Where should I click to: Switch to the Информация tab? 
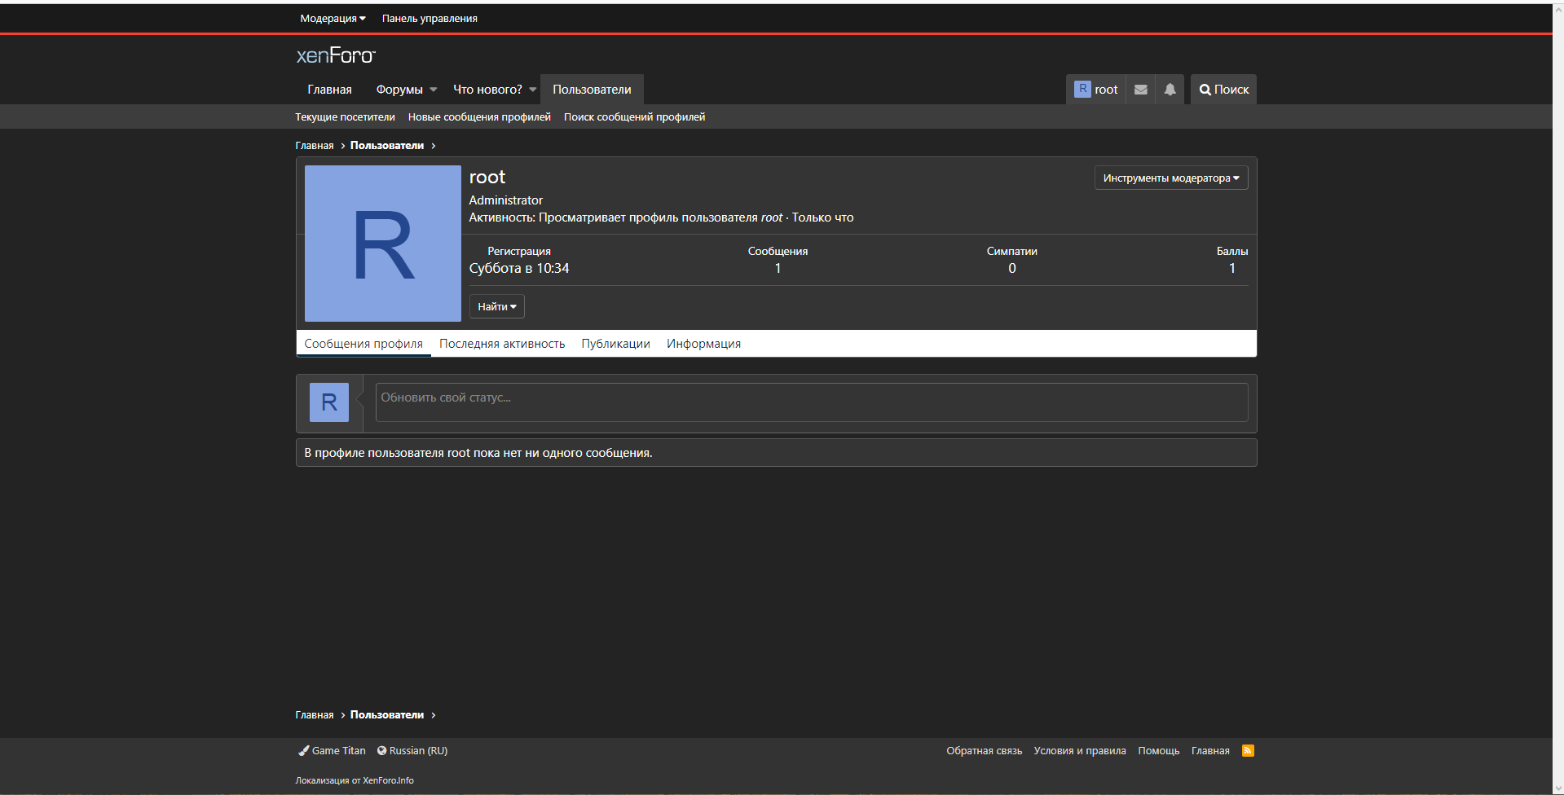(703, 344)
